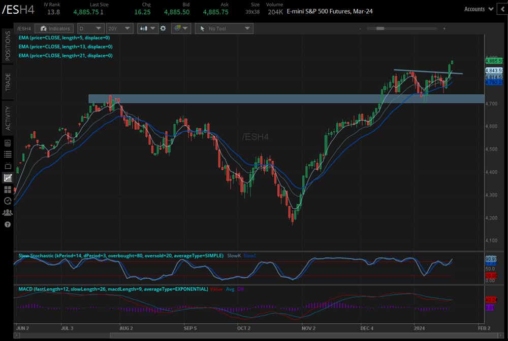Open the Accounts menu
This screenshot has width=508, height=341.
479,9
